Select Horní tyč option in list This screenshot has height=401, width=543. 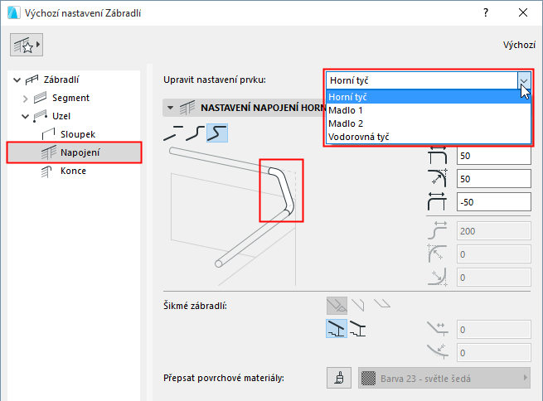click(348, 97)
